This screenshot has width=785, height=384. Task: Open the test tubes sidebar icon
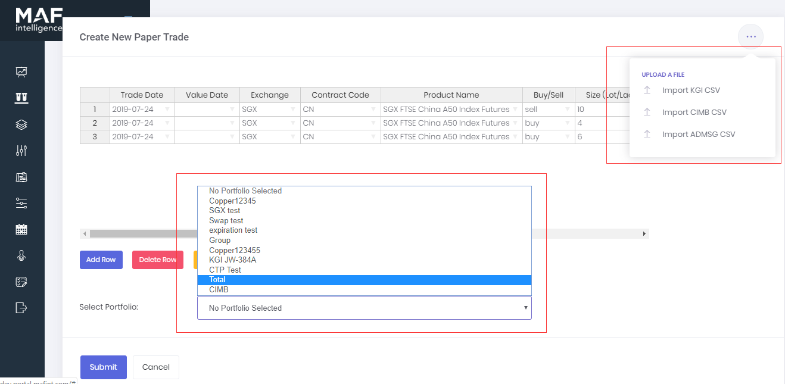tap(21, 98)
